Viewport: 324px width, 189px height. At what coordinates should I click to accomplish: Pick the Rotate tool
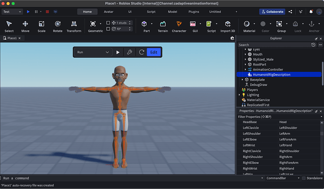click(x=58, y=27)
